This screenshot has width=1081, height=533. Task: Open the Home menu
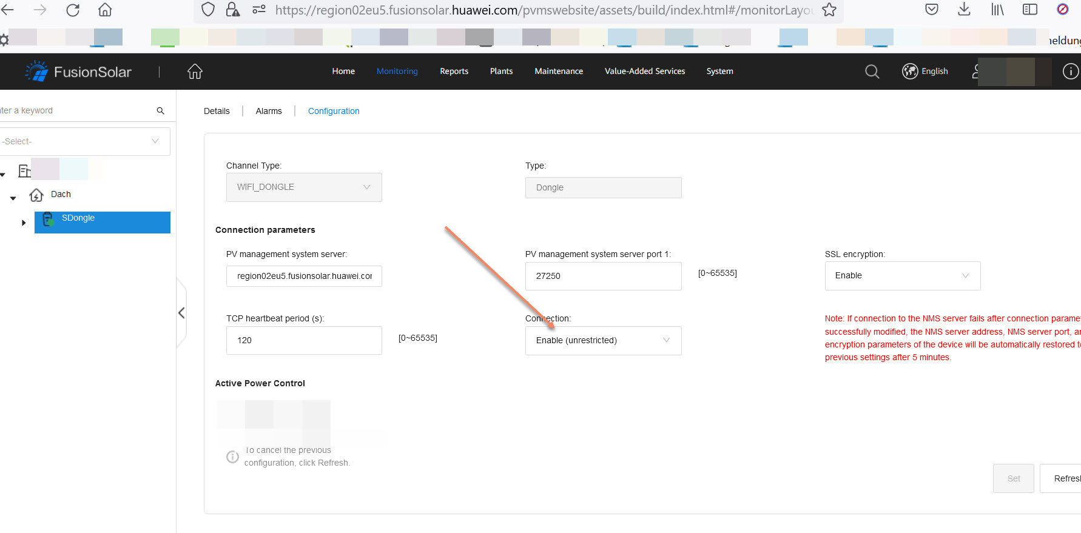[x=343, y=71]
